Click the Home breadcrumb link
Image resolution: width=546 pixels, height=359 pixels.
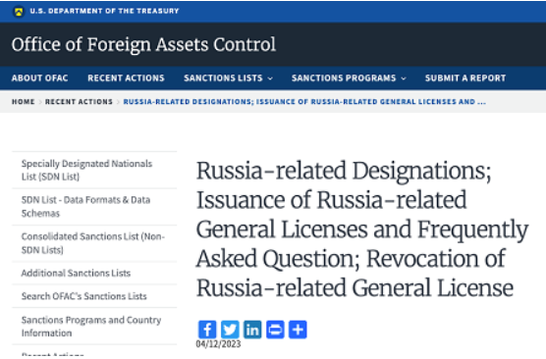pos(24,102)
